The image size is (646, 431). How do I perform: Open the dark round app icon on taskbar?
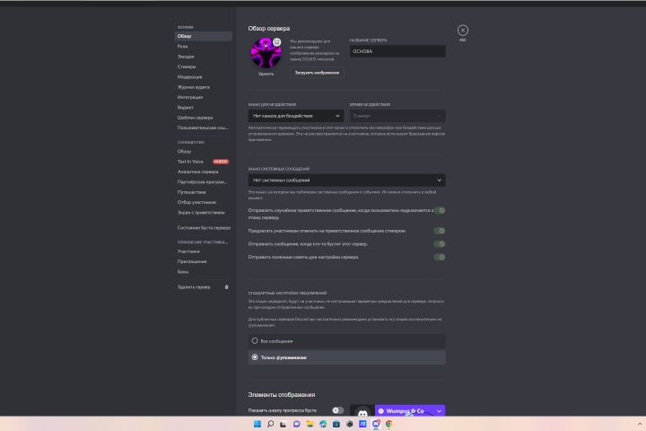point(349,424)
